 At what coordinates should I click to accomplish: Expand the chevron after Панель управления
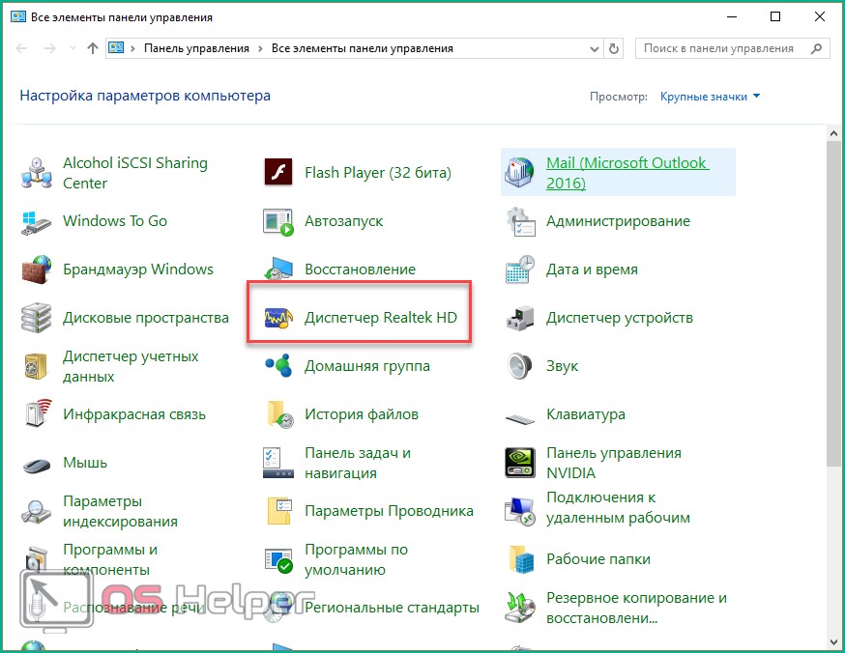260,48
